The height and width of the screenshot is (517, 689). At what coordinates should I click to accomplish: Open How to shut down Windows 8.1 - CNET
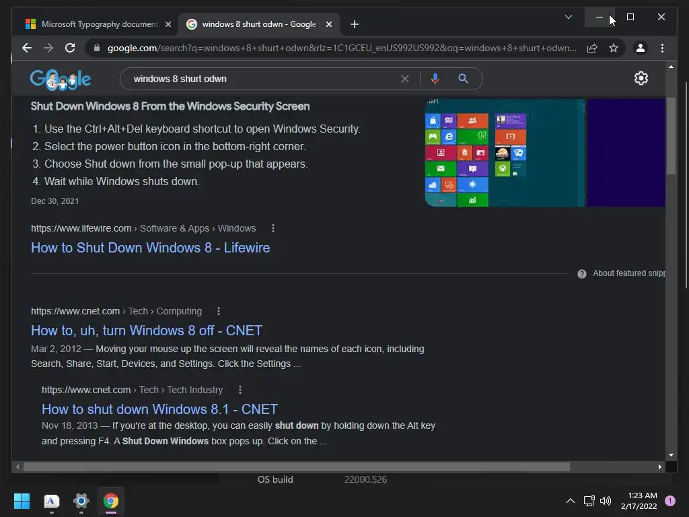159,409
